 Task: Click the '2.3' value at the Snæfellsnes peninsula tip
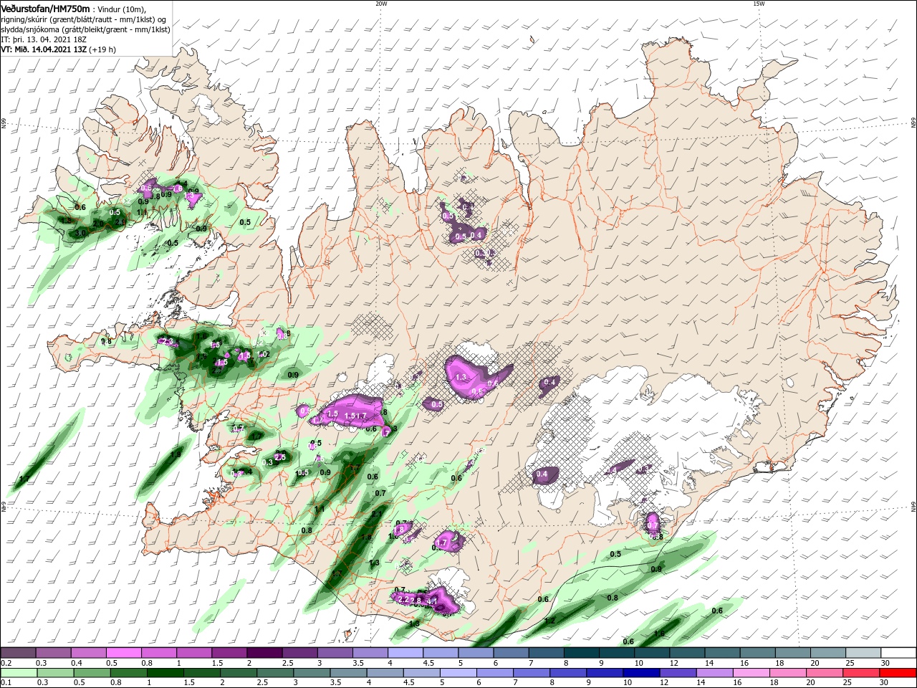pos(169,342)
